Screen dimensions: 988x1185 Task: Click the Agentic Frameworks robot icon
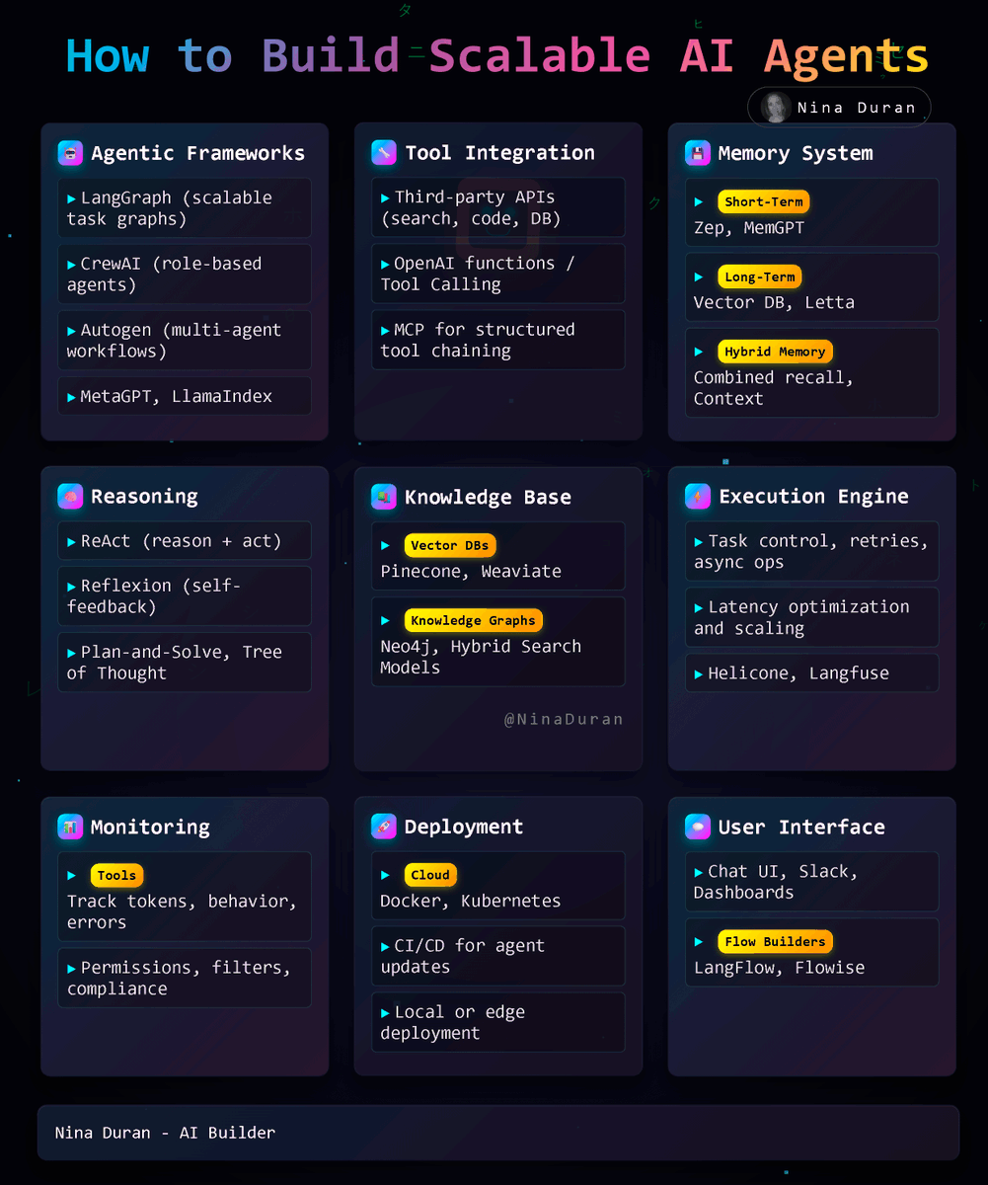[x=70, y=153]
